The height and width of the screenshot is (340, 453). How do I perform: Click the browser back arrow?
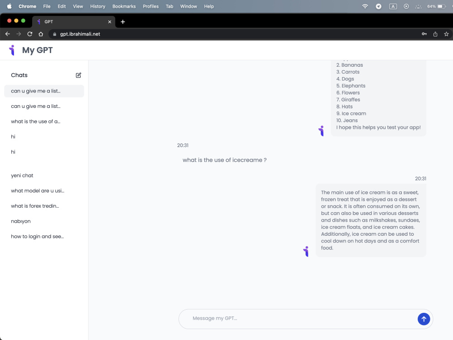[7, 34]
